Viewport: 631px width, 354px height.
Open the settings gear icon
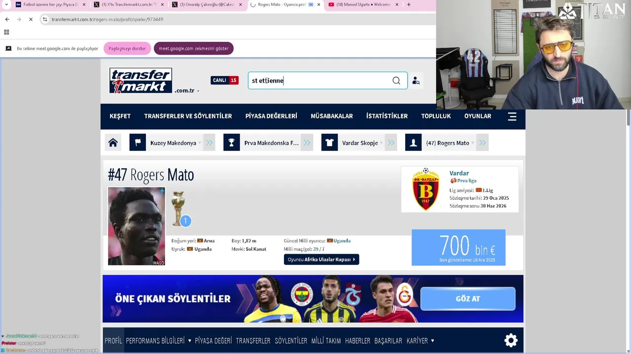pyautogui.click(x=511, y=340)
